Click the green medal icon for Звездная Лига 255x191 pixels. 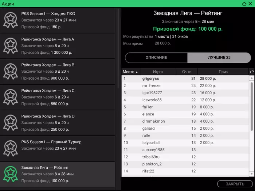pos(11,174)
